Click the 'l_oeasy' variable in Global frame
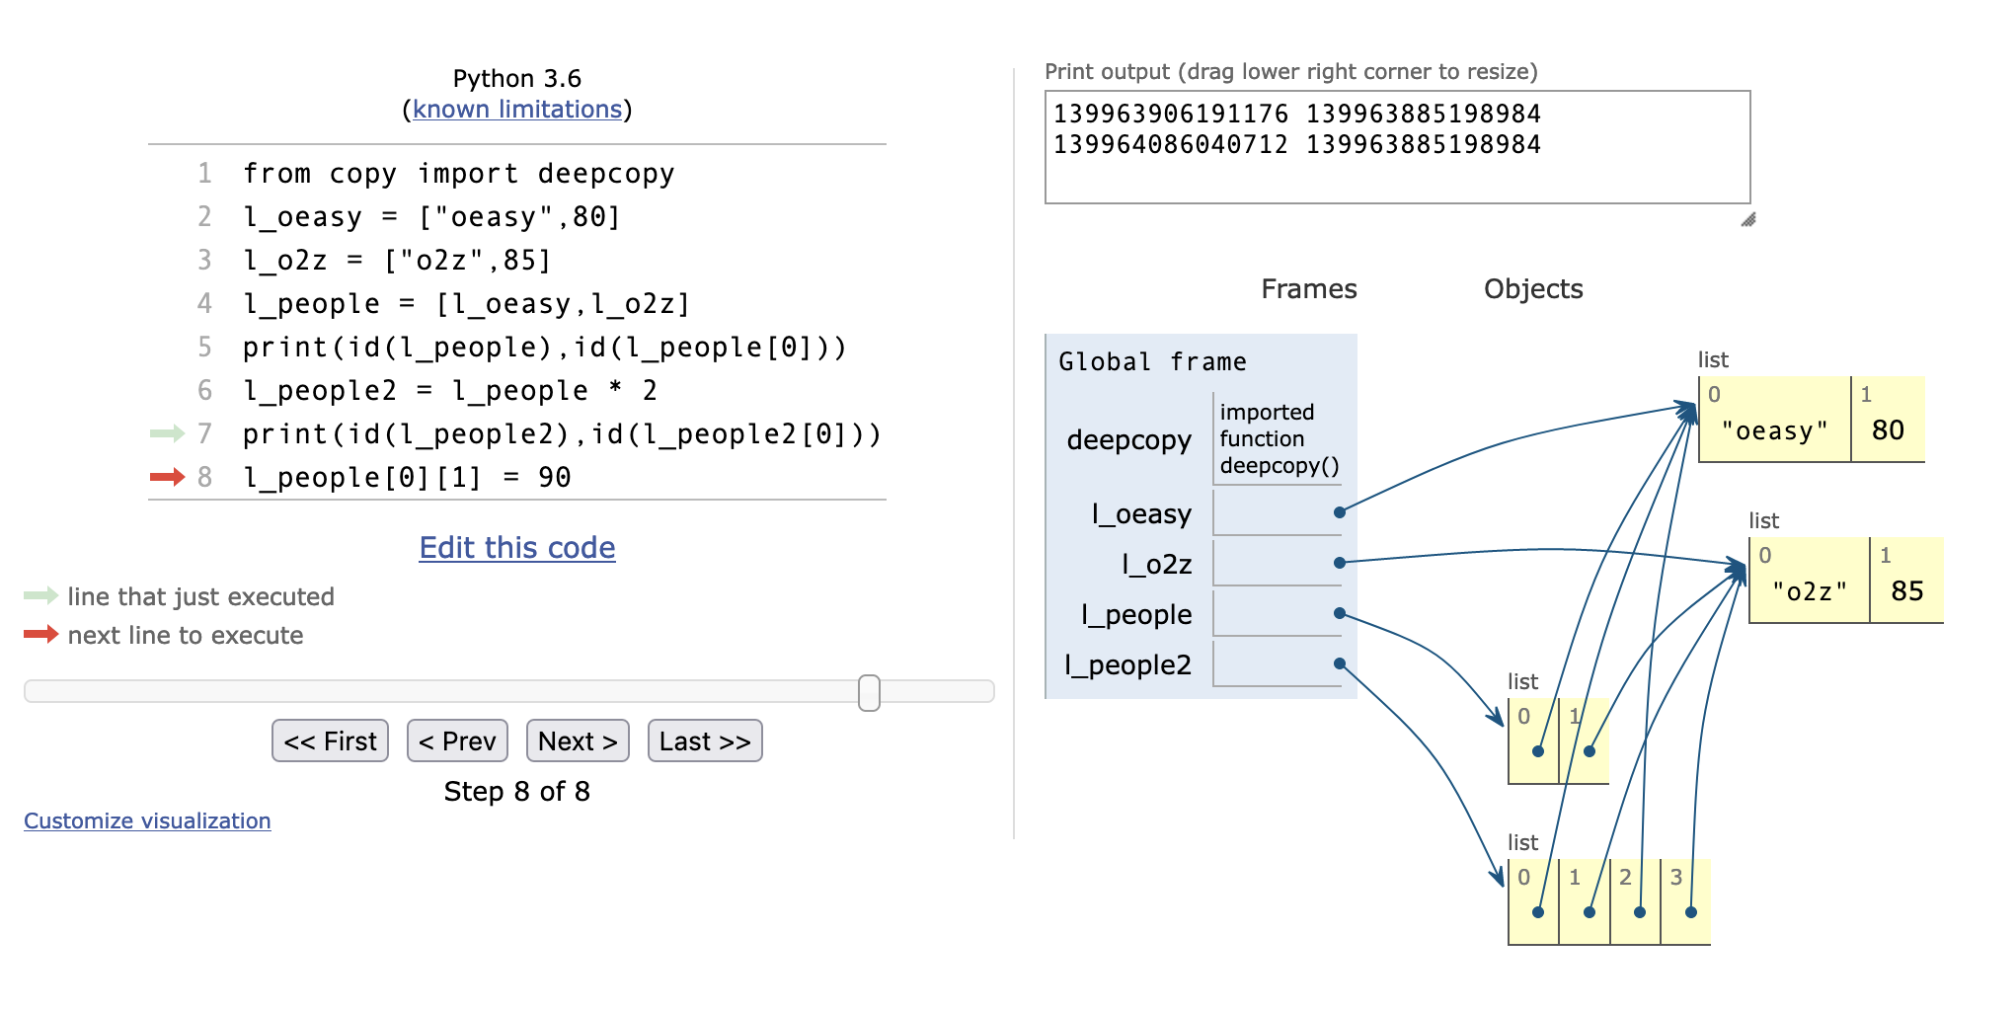Screen dimensions: 2016x1013 [1141, 513]
